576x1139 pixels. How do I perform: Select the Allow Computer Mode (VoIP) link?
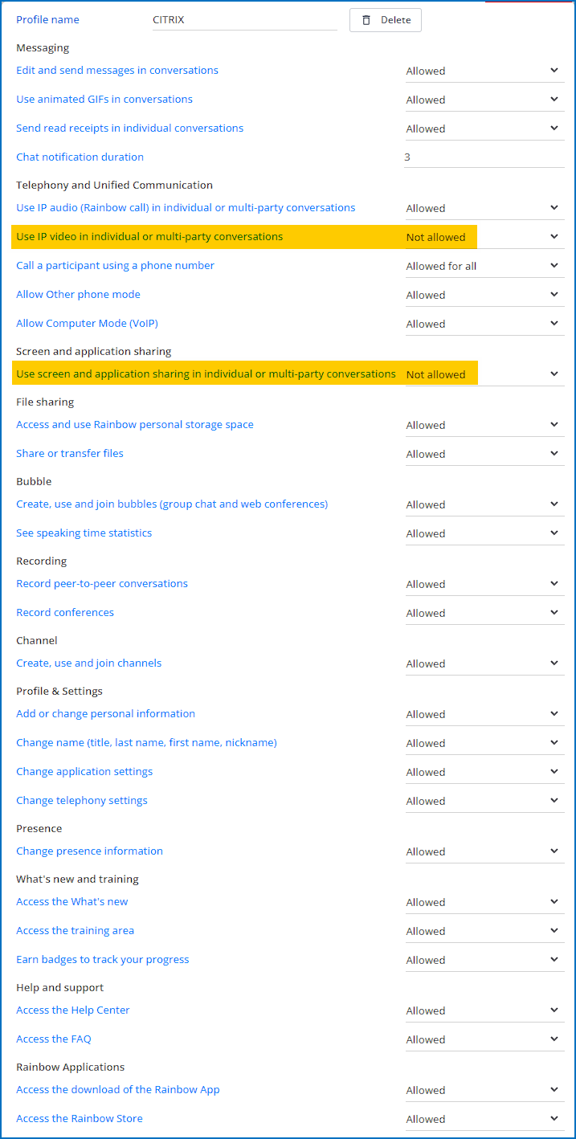tap(87, 324)
